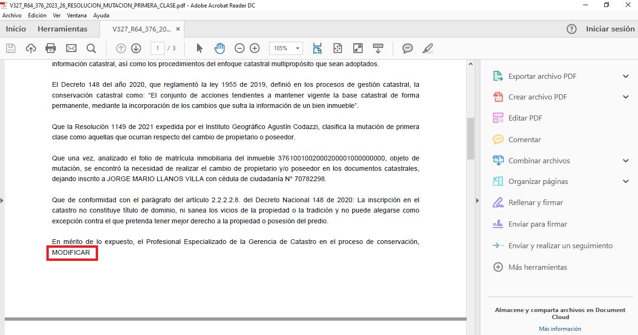The height and width of the screenshot is (335, 638).
Task: Select the Hand pan tool
Action: pos(220,48)
